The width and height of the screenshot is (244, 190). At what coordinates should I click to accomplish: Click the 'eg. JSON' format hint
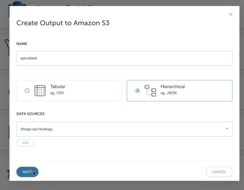(x=168, y=93)
